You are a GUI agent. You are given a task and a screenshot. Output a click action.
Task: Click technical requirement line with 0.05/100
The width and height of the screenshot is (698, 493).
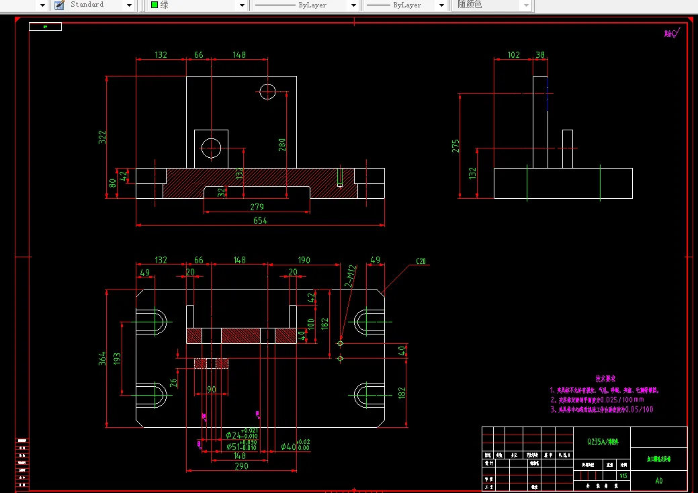pos(602,409)
